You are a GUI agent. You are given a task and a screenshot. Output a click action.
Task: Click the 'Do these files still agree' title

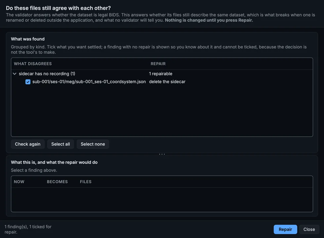(58, 8)
